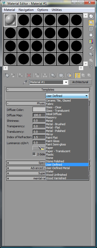This screenshot has height=248, width=97.
Task: Collapse the Physical Qualities rollout minus sign
Action: 8,103
